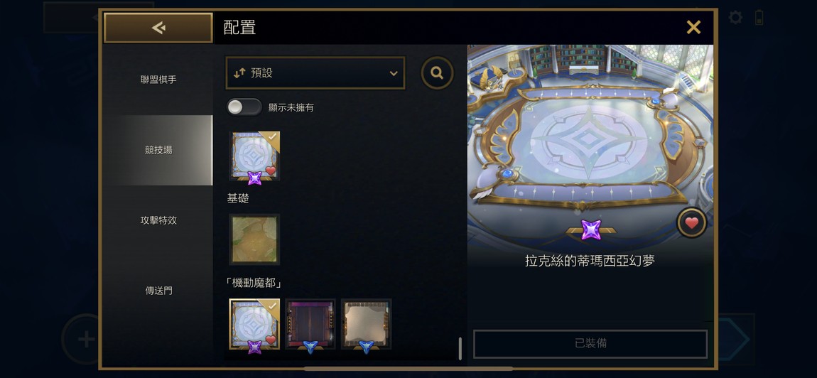Image resolution: width=817 pixels, height=378 pixels.
Task: Expand the 預設 sort dropdown
Action: tap(315, 73)
